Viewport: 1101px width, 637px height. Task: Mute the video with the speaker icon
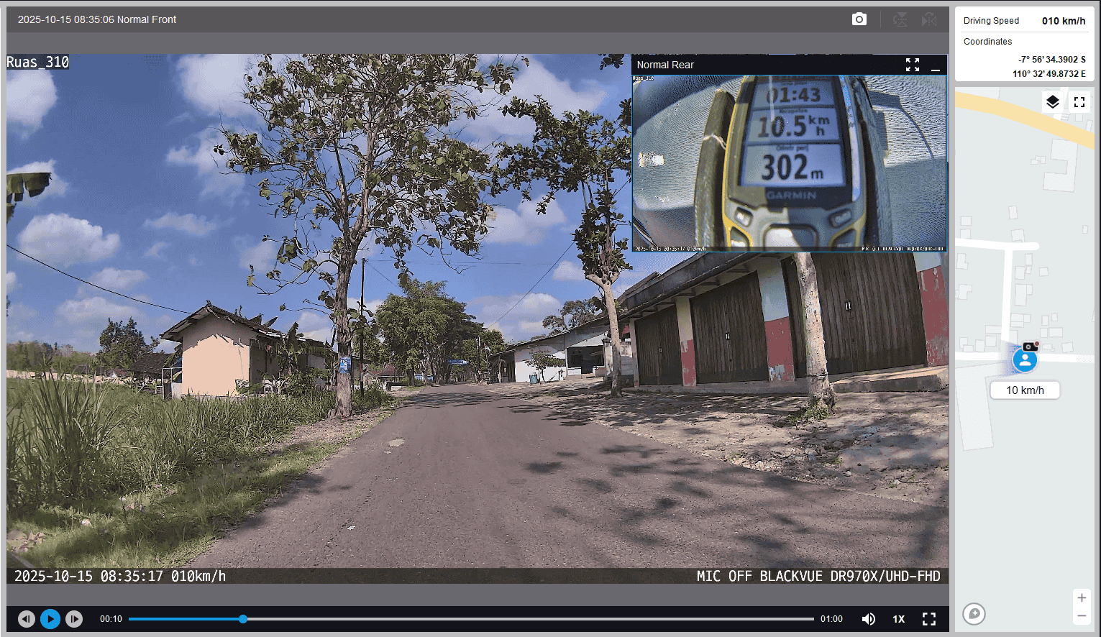click(x=869, y=619)
